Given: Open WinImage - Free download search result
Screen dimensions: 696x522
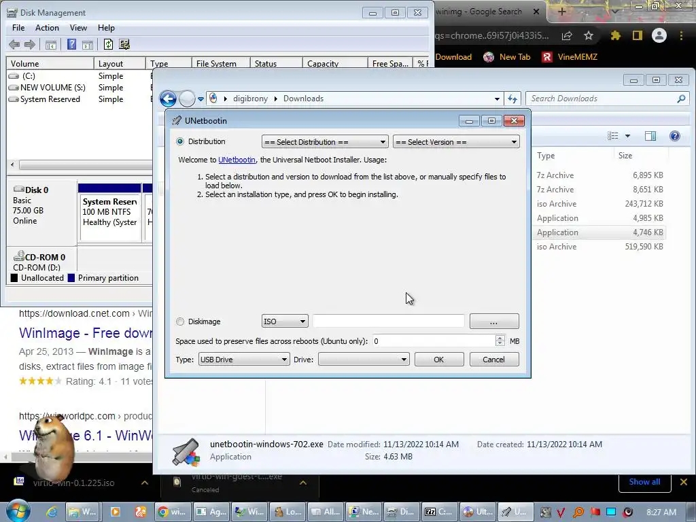Looking at the screenshot, I should point(85,333).
